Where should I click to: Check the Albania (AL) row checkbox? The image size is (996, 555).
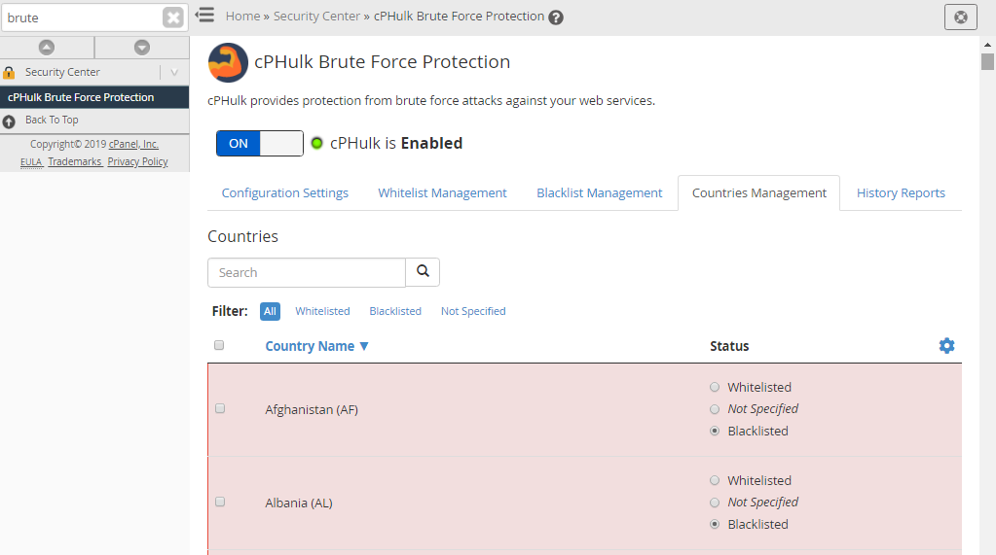[x=220, y=502]
